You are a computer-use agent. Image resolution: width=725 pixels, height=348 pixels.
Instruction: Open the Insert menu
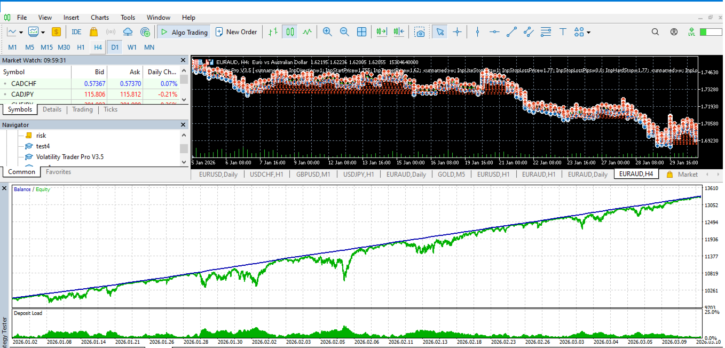(x=72, y=18)
